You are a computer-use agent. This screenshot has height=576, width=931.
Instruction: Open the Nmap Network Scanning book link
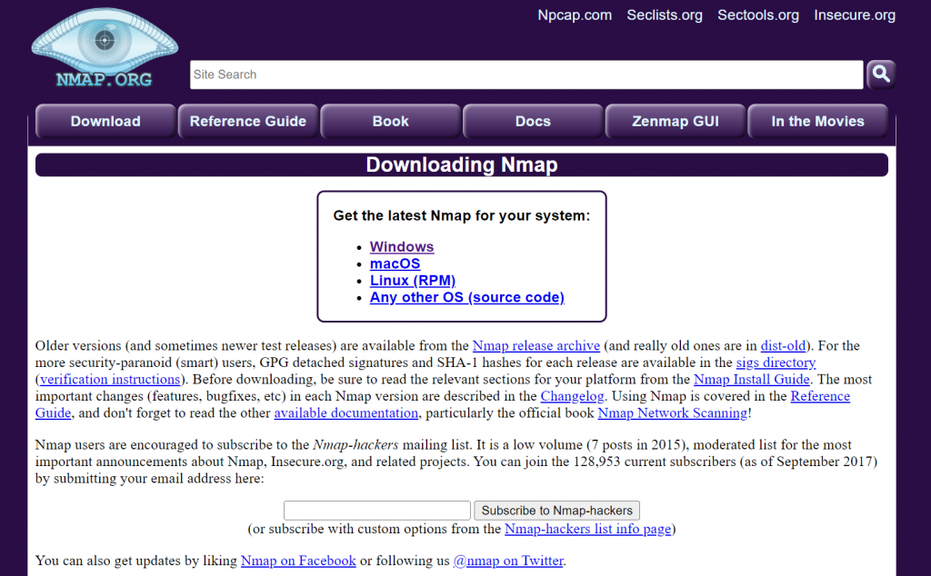pos(673,412)
